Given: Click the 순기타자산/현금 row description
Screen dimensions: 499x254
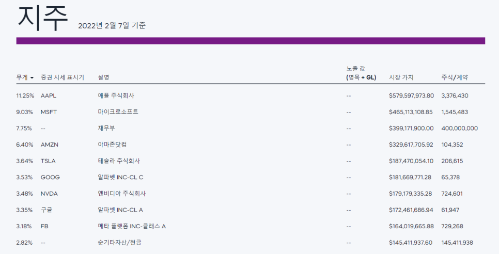Looking at the screenshot, I should pos(119,243).
